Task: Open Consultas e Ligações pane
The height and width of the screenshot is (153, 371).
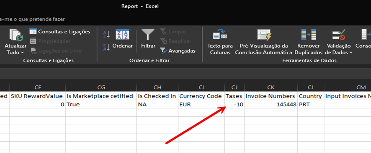Action: [x=60, y=31]
